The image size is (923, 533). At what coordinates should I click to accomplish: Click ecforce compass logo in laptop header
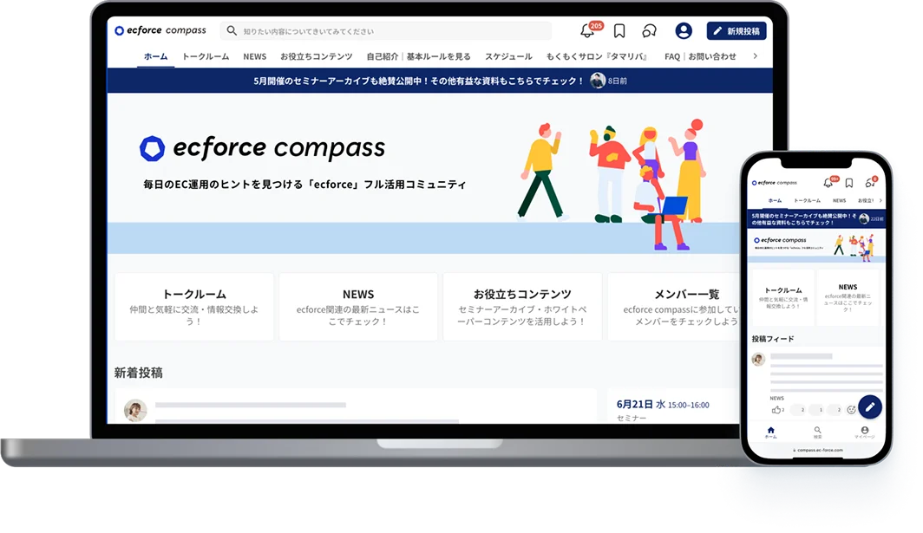pos(160,30)
